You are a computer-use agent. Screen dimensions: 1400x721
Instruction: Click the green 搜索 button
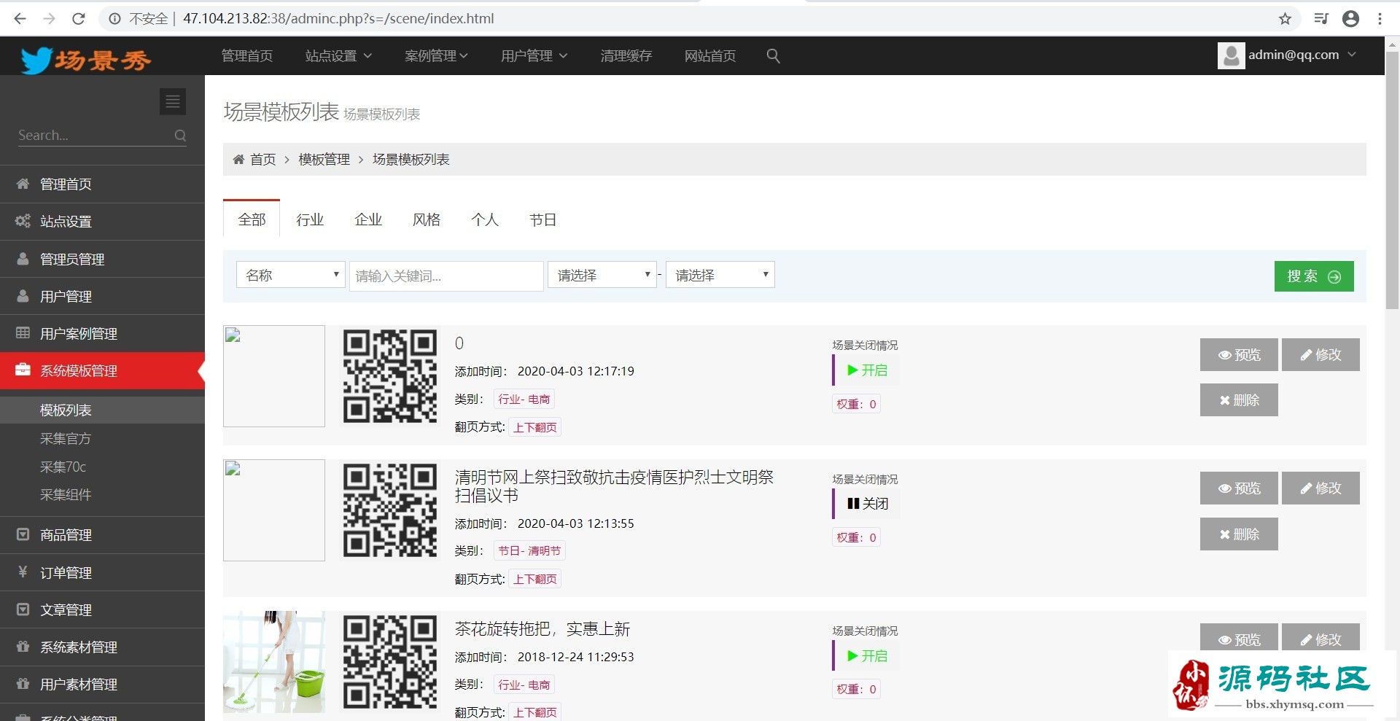1314,276
